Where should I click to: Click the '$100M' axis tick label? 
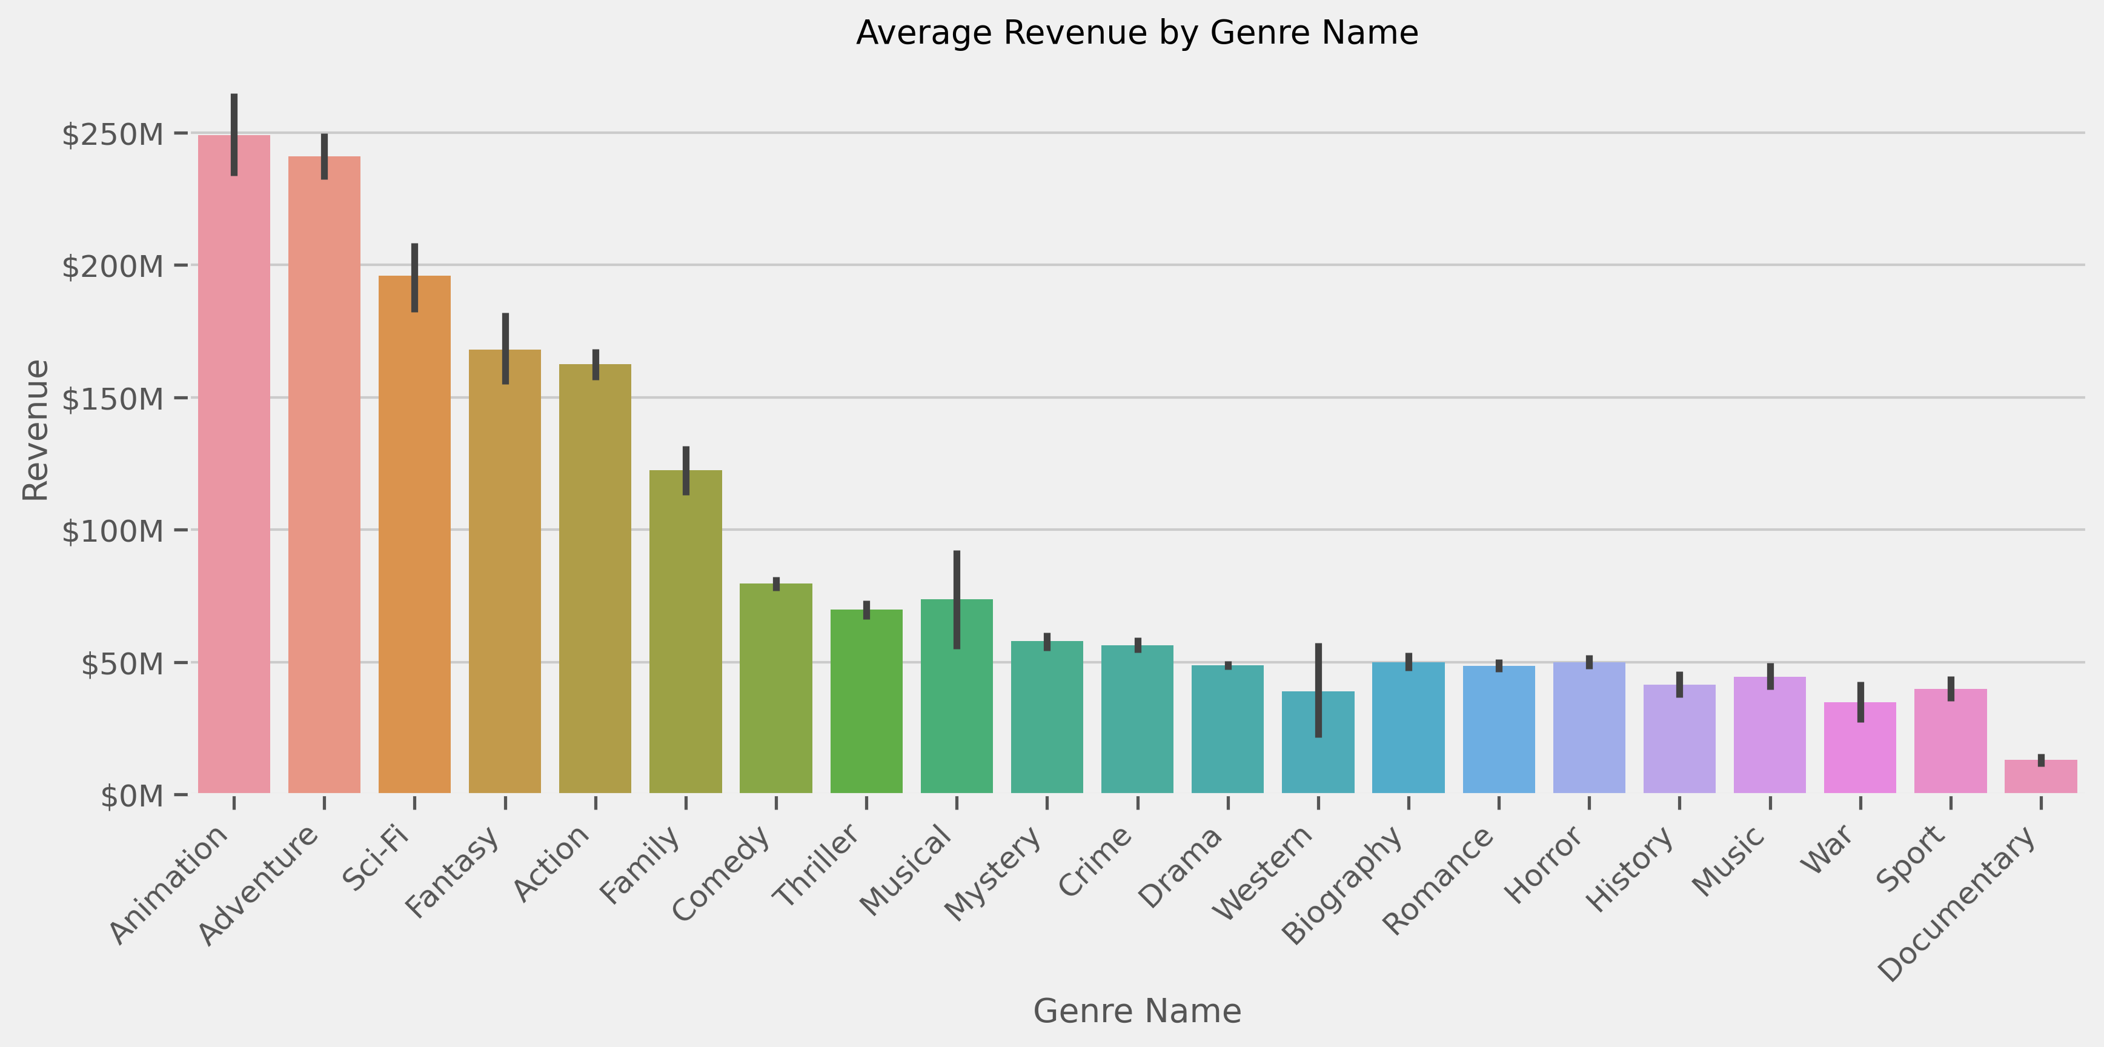point(113,531)
